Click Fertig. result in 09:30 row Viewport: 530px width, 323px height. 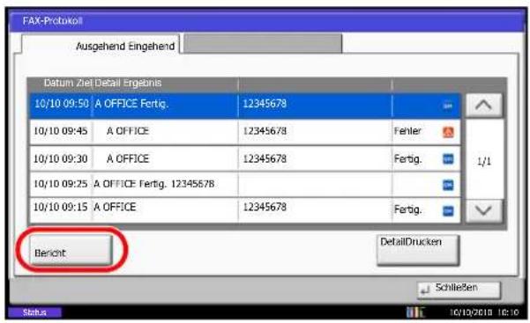(x=408, y=158)
